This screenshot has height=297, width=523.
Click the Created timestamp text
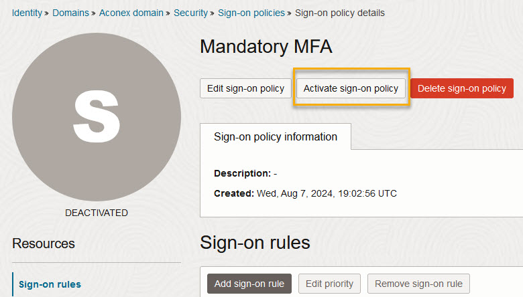[x=305, y=193]
